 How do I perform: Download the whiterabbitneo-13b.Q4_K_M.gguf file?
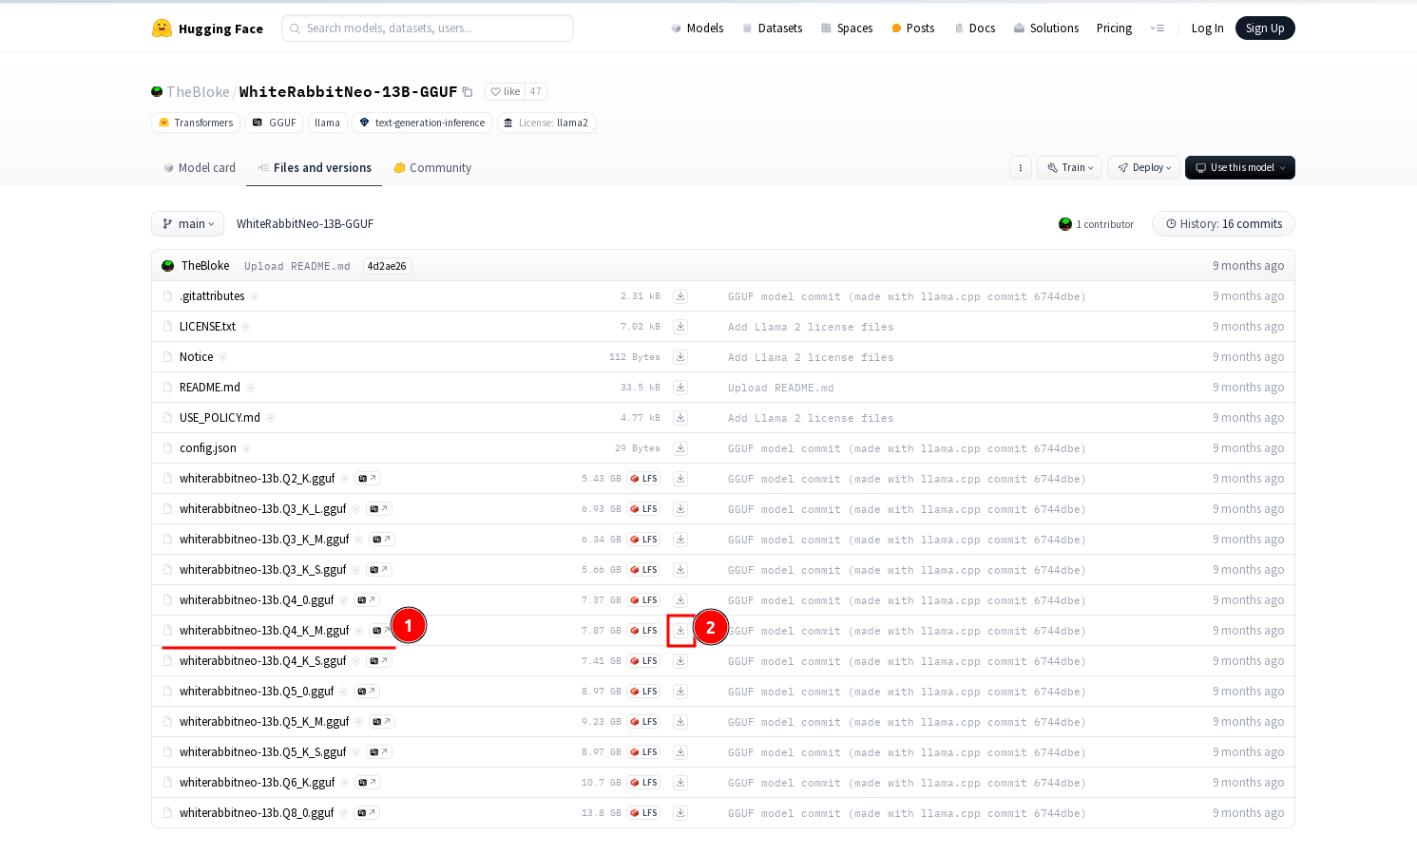click(x=680, y=631)
